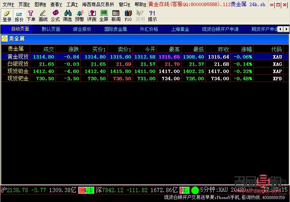The height and width of the screenshot is (202, 290).
Task: Click platinum change value -4.60
Action: pos(72,72)
